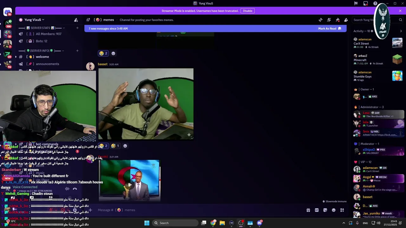406x228 pixels.
Task: Add channel to SERVER INFO category
Action: [x=77, y=51]
